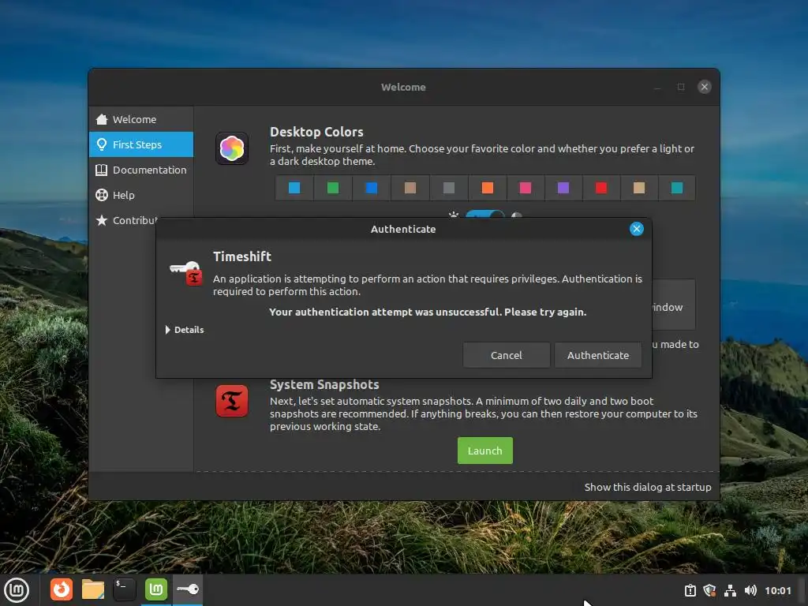The height and width of the screenshot is (606, 808).
Task: Open the file manager from taskbar
Action: 93,589
